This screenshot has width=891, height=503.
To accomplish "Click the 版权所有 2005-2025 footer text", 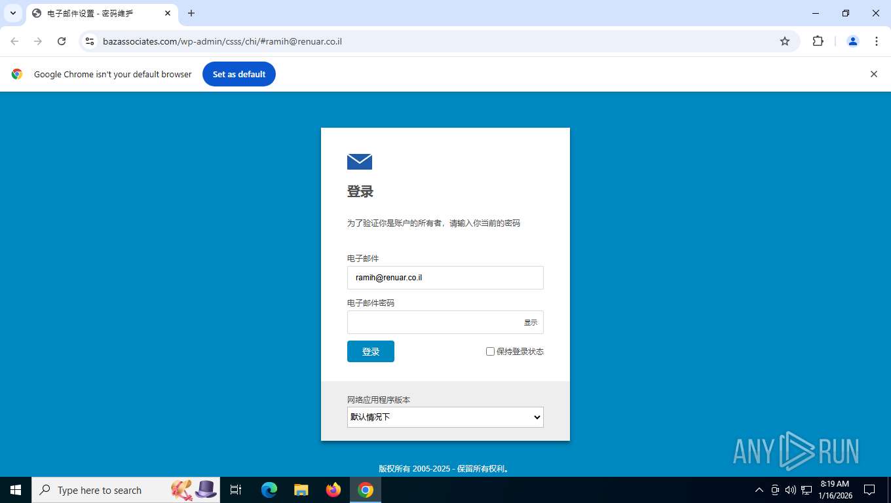I will click(x=445, y=469).
